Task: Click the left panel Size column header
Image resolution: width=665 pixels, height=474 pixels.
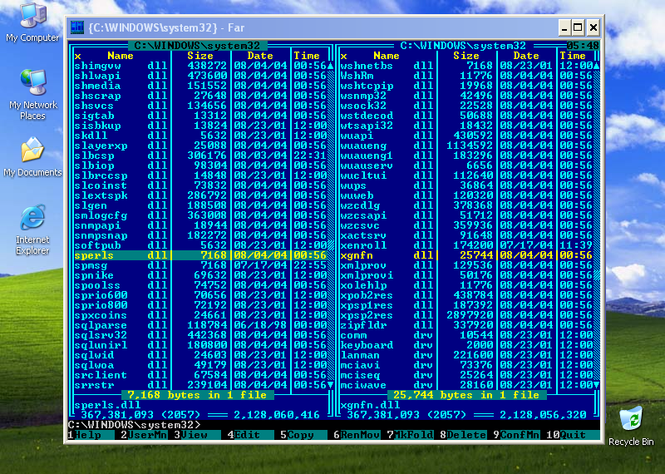Action: click(x=200, y=56)
